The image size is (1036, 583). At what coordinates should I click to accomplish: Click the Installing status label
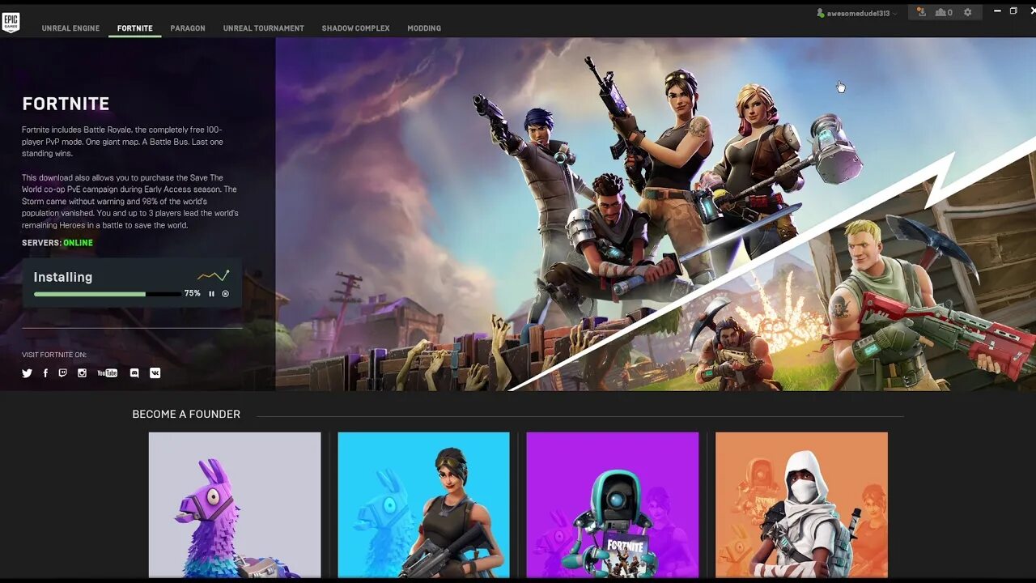coord(63,277)
